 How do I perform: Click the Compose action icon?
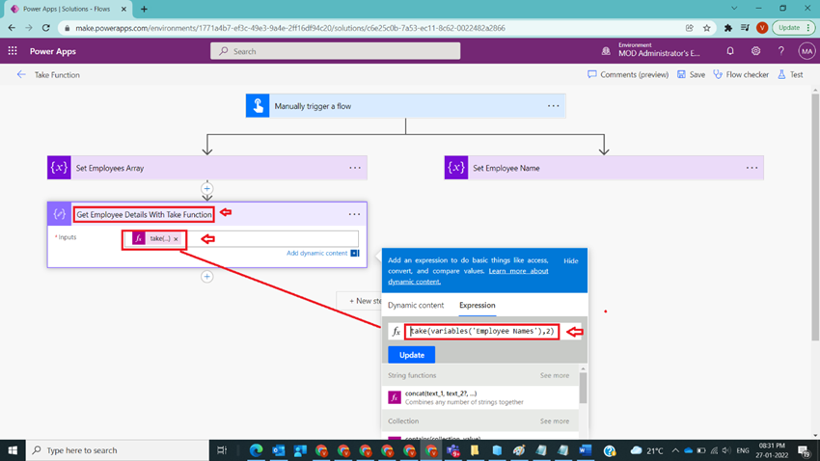pyautogui.click(x=59, y=214)
